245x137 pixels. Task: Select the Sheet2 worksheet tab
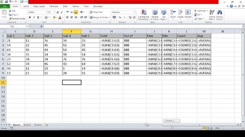coord(27,125)
